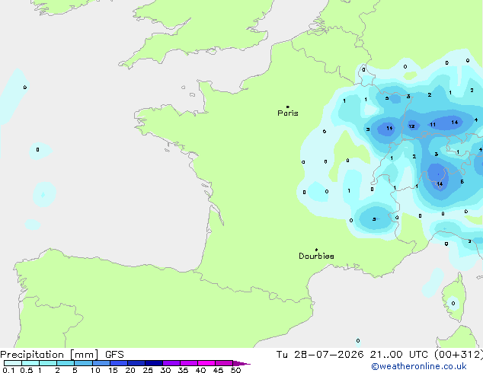Click the 0.1 legend scale label
Screen dimensions: 483x373
coord(8,370)
